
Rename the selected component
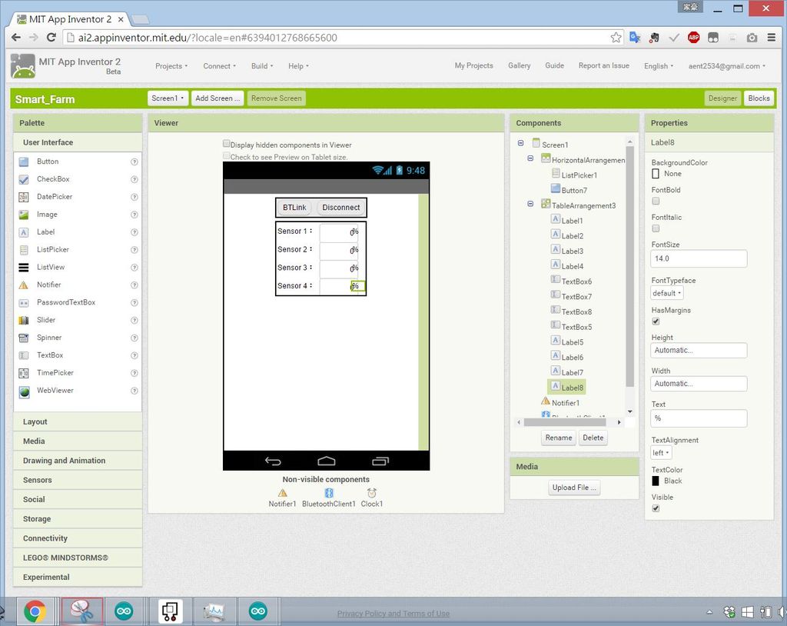pyautogui.click(x=558, y=438)
